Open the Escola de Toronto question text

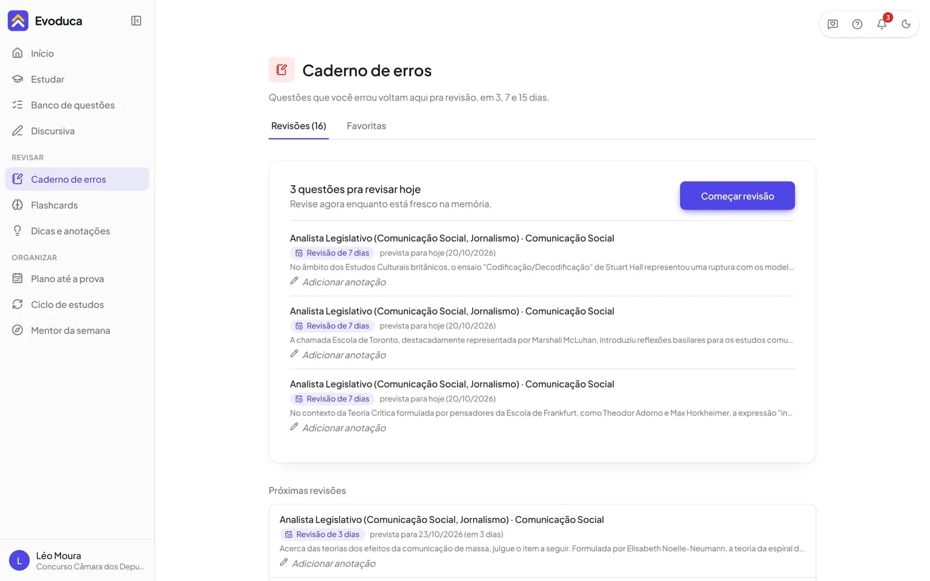pyautogui.click(x=542, y=340)
